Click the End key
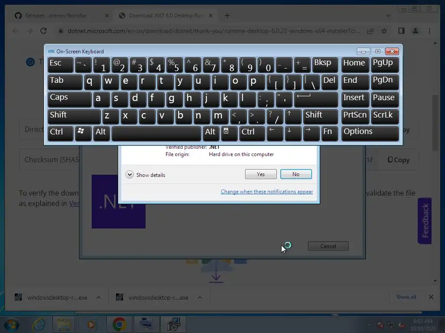Screen dimensions: 445x333 pyautogui.click(x=355, y=82)
